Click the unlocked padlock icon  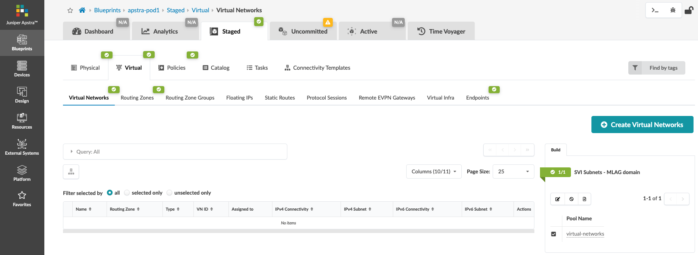[689, 10]
